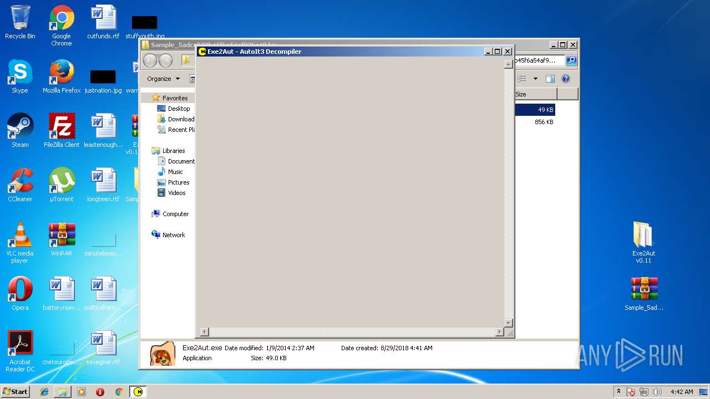Open Internet Explorer from taskbar
This screenshot has height=399, width=710.
tap(44, 392)
